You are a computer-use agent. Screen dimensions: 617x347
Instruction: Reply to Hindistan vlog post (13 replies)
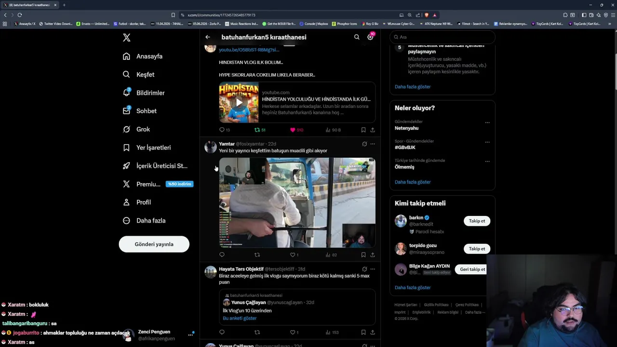pos(225,130)
